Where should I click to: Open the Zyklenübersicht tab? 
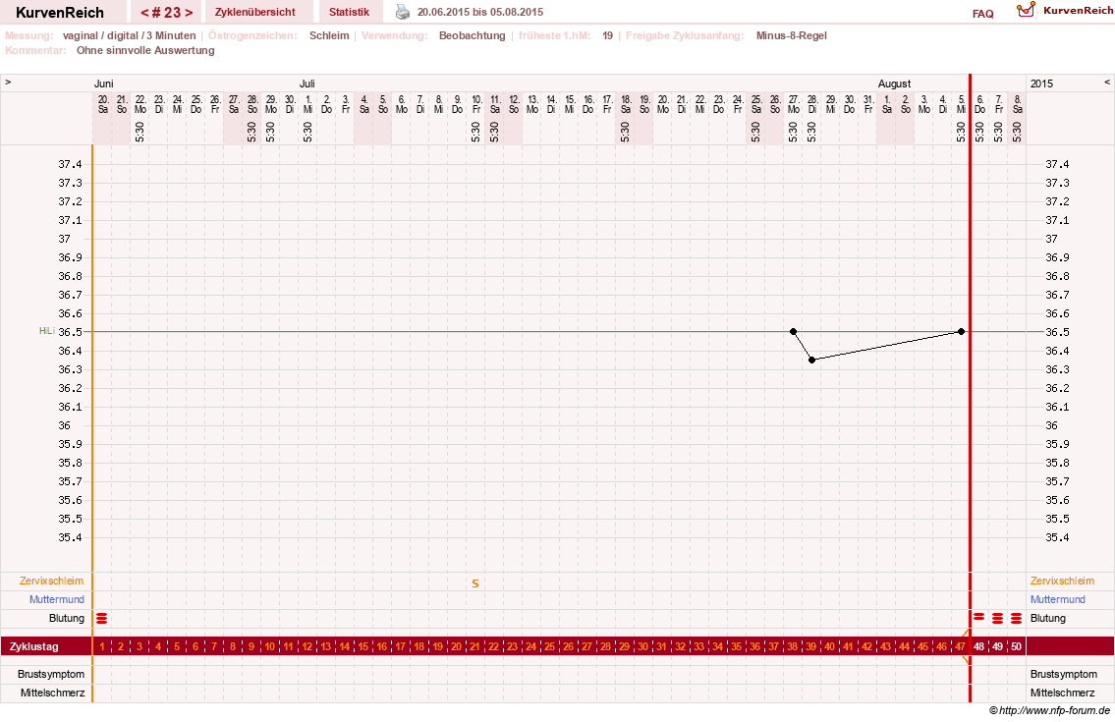pos(255,12)
